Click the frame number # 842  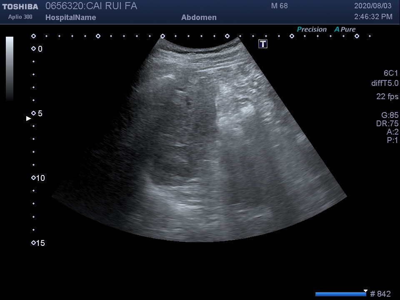click(380, 294)
